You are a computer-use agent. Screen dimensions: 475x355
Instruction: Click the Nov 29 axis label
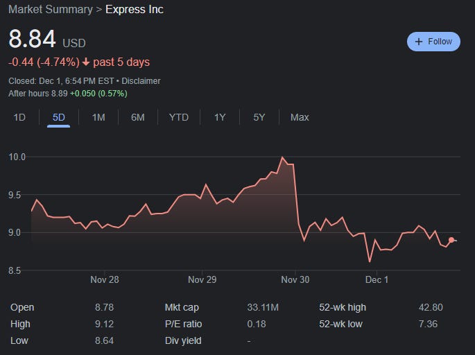pyautogui.click(x=202, y=279)
